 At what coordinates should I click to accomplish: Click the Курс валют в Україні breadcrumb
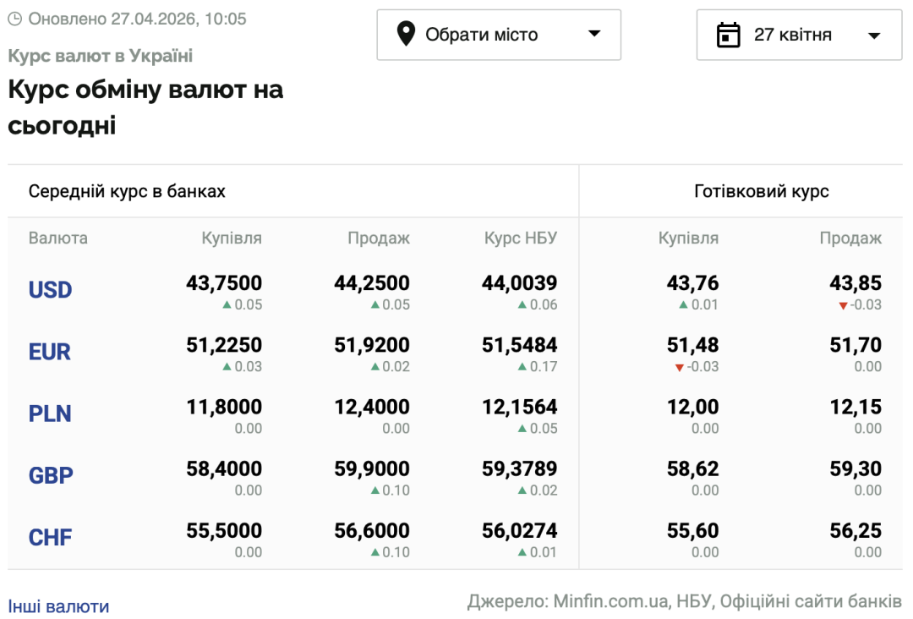[101, 56]
